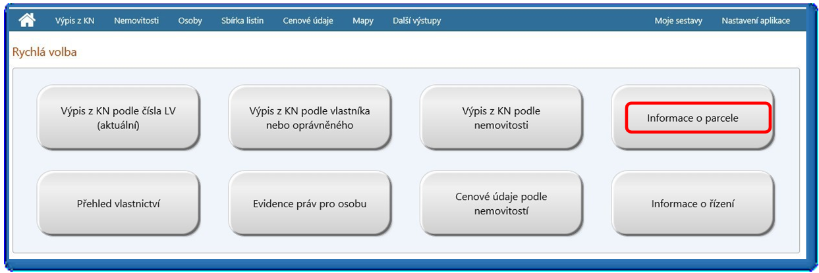Select the Osoby menu item
The height and width of the screenshot is (273, 819).
190,20
